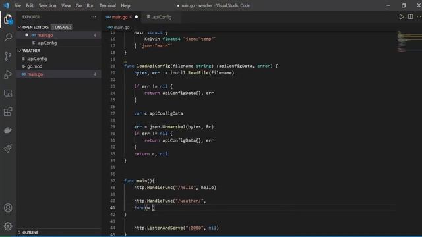The height and width of the screenshot is (237, 422).
Task: Click 'func main(){' on line 37
Action: 139,181
